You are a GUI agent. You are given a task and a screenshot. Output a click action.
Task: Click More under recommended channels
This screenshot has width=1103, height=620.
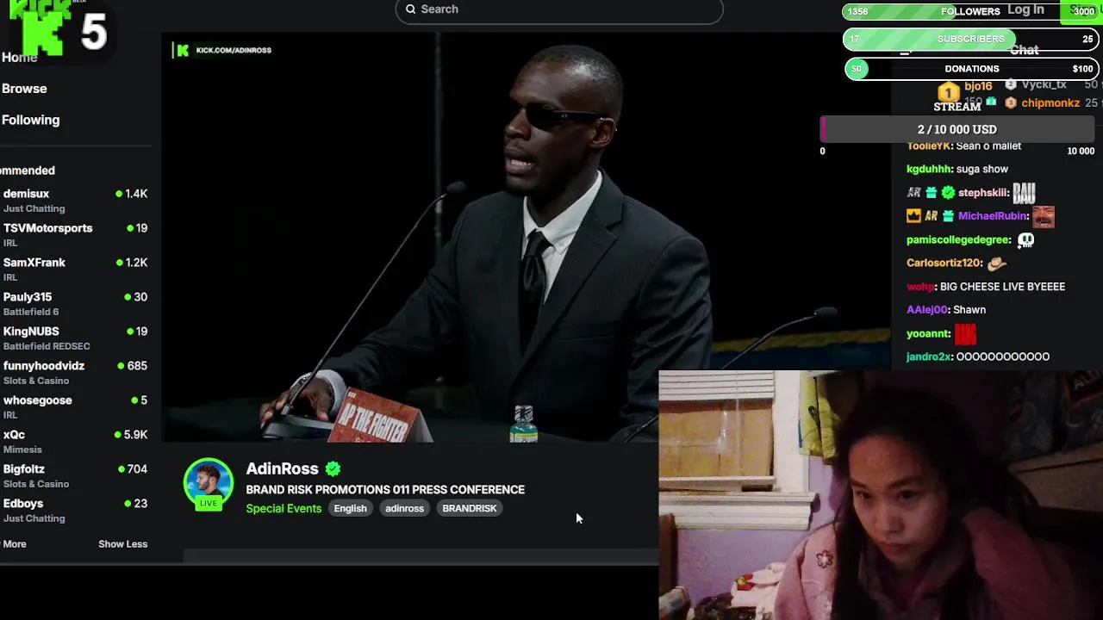point(15,544)
